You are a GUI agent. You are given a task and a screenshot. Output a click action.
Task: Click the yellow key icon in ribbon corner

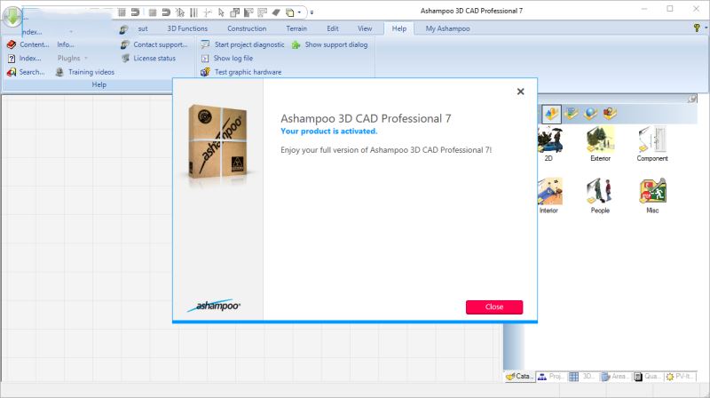point(697,28)
